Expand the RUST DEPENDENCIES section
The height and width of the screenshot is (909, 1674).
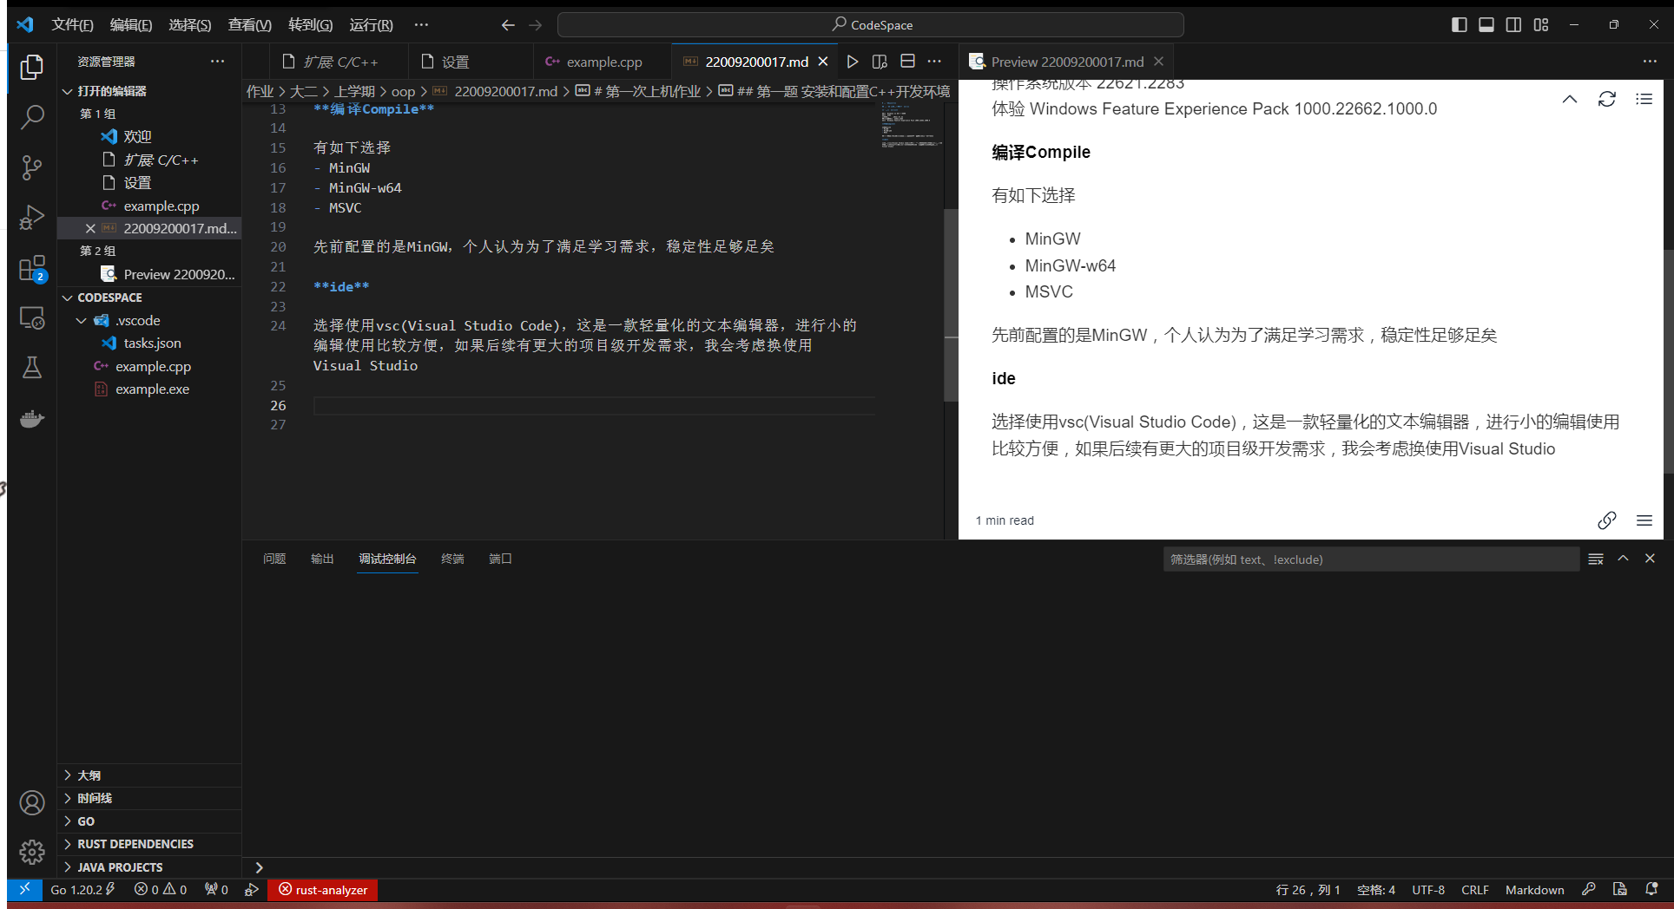tap(149, 844)
